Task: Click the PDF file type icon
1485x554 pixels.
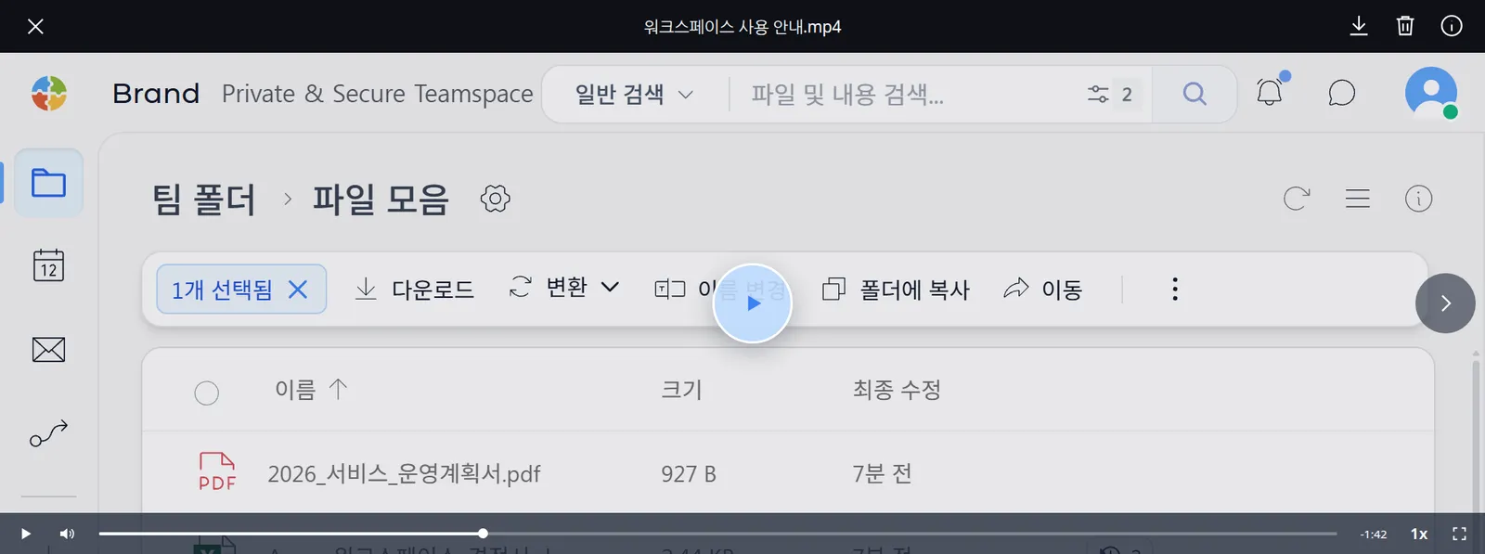Action: coord(217,472)
